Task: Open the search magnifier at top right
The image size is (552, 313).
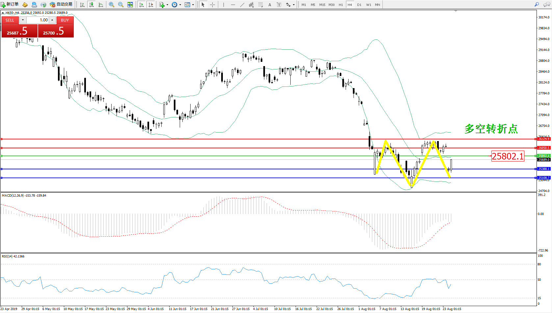Action: pyautogui.click(x=537, y=5)
